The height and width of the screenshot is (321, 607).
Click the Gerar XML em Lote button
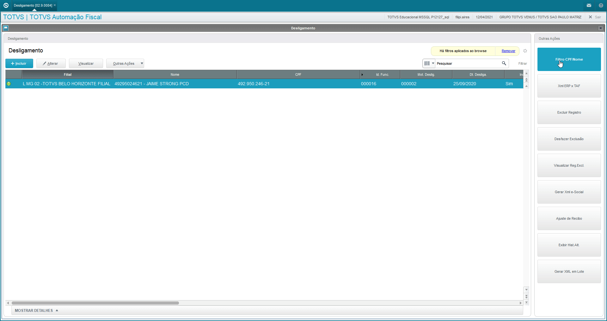point(569,271)
